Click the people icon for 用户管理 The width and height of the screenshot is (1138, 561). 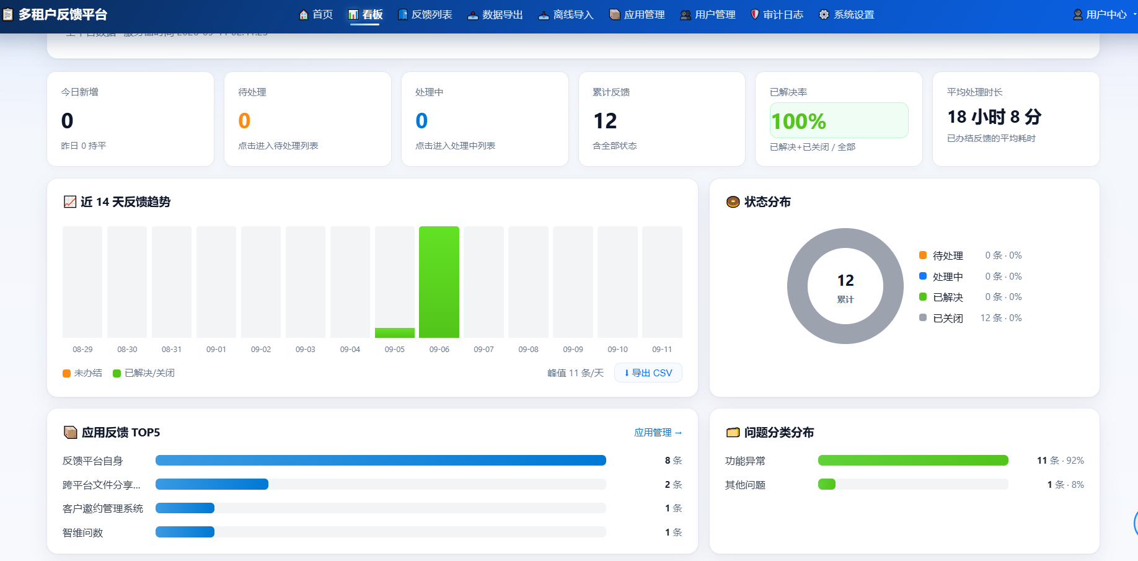686,15
